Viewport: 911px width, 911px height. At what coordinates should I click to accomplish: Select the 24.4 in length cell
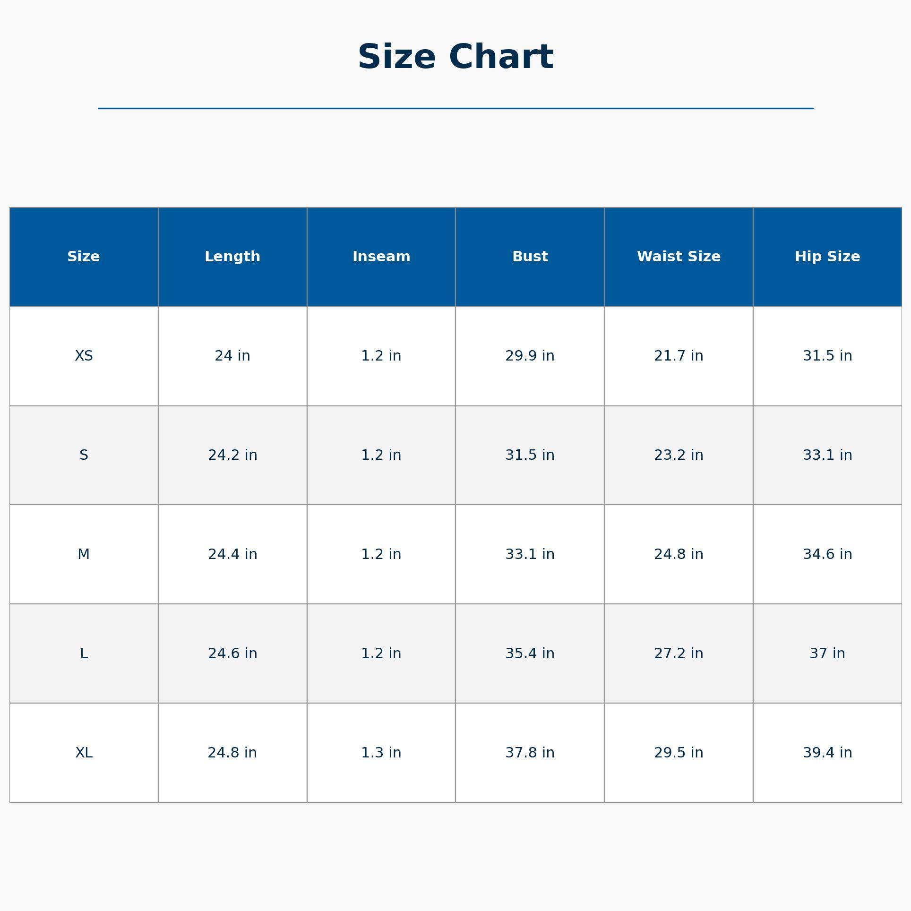[x=232, y=554]
